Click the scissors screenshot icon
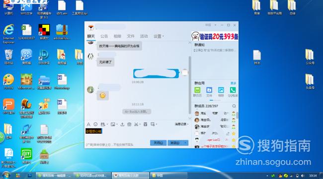 click(136, 124)
